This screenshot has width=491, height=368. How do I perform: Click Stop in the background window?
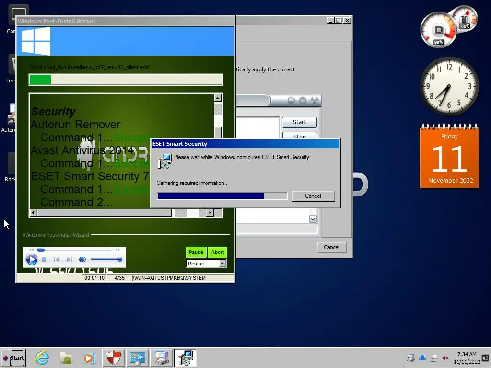coord(300,136)
